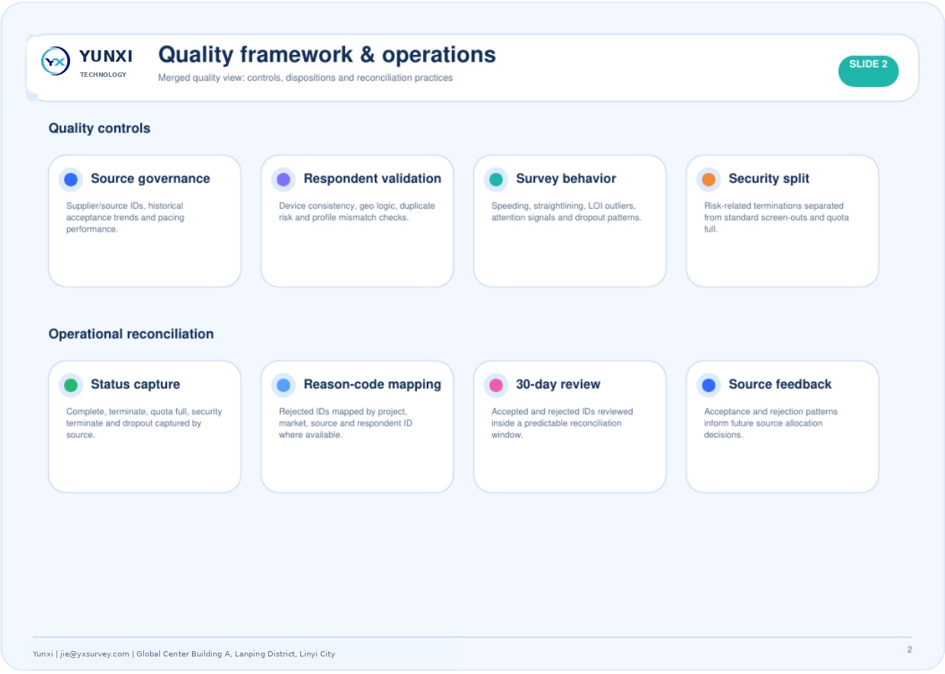Viewport: 945px width, 674px height.
Task: Click the teal dot beside Survey behavior
Action: click(496, 180)
